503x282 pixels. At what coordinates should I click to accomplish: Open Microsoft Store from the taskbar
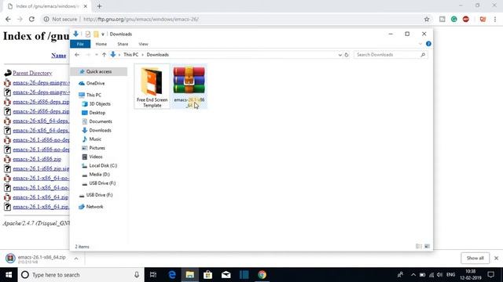[207, 275]
